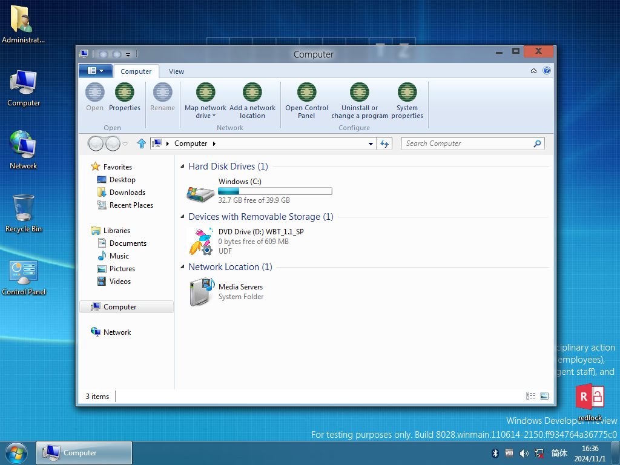Click the Uninstall or change a program icon
The width and height of the screenshot is (620, 465).
point(359,92)
